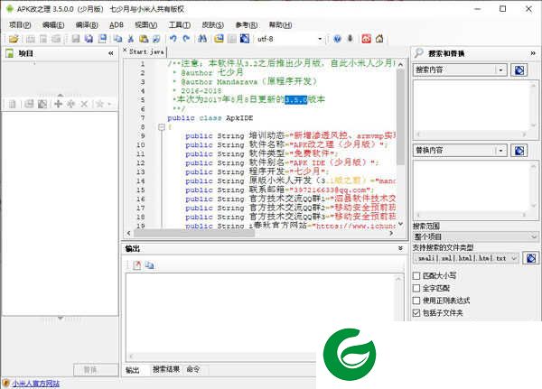Enable the 全字匹配 checkbox

(x=416, y=288)
